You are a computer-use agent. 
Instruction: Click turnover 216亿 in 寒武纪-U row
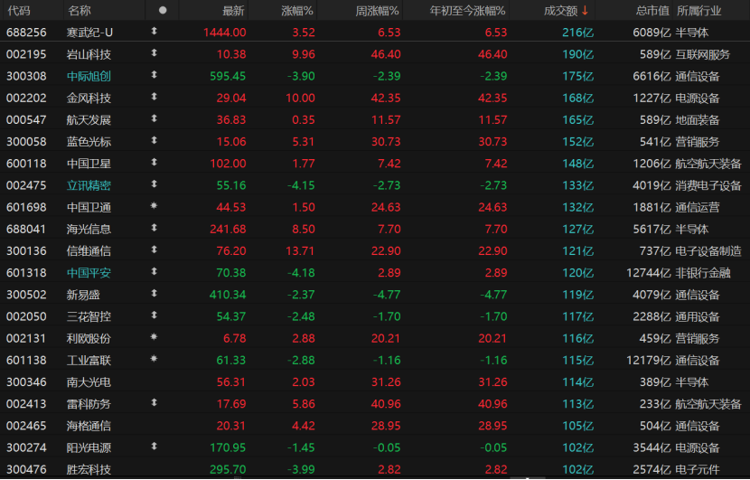tap(577, 33)
